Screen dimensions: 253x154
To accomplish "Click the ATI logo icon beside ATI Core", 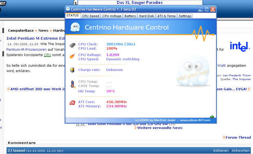I will 72,103.
